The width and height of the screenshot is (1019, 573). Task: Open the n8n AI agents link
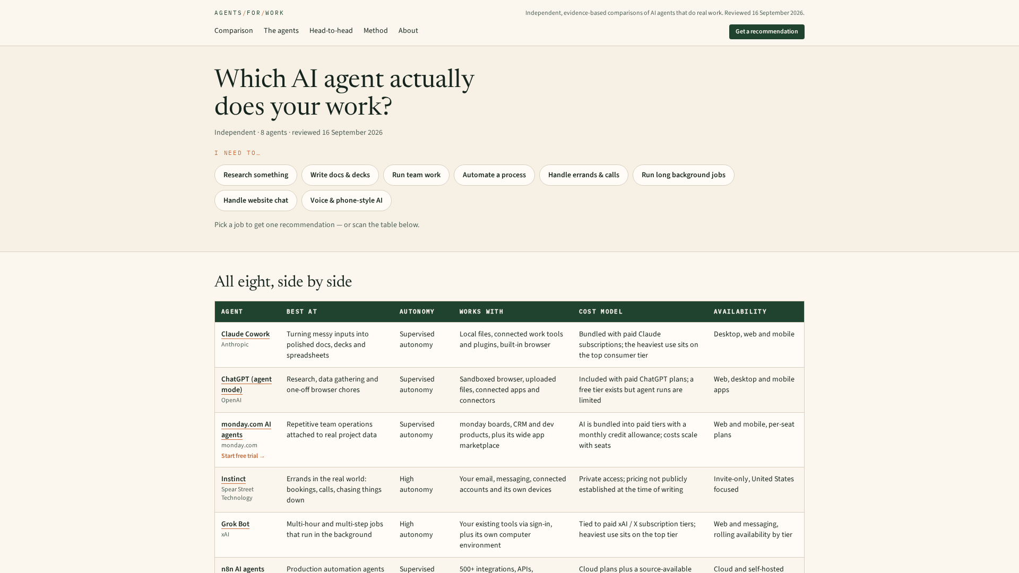click(x=243, y=569)
